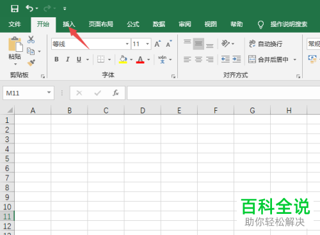Open font color palette arrow
This screenshot has width=320, height=235.
(x=148, y=60)
